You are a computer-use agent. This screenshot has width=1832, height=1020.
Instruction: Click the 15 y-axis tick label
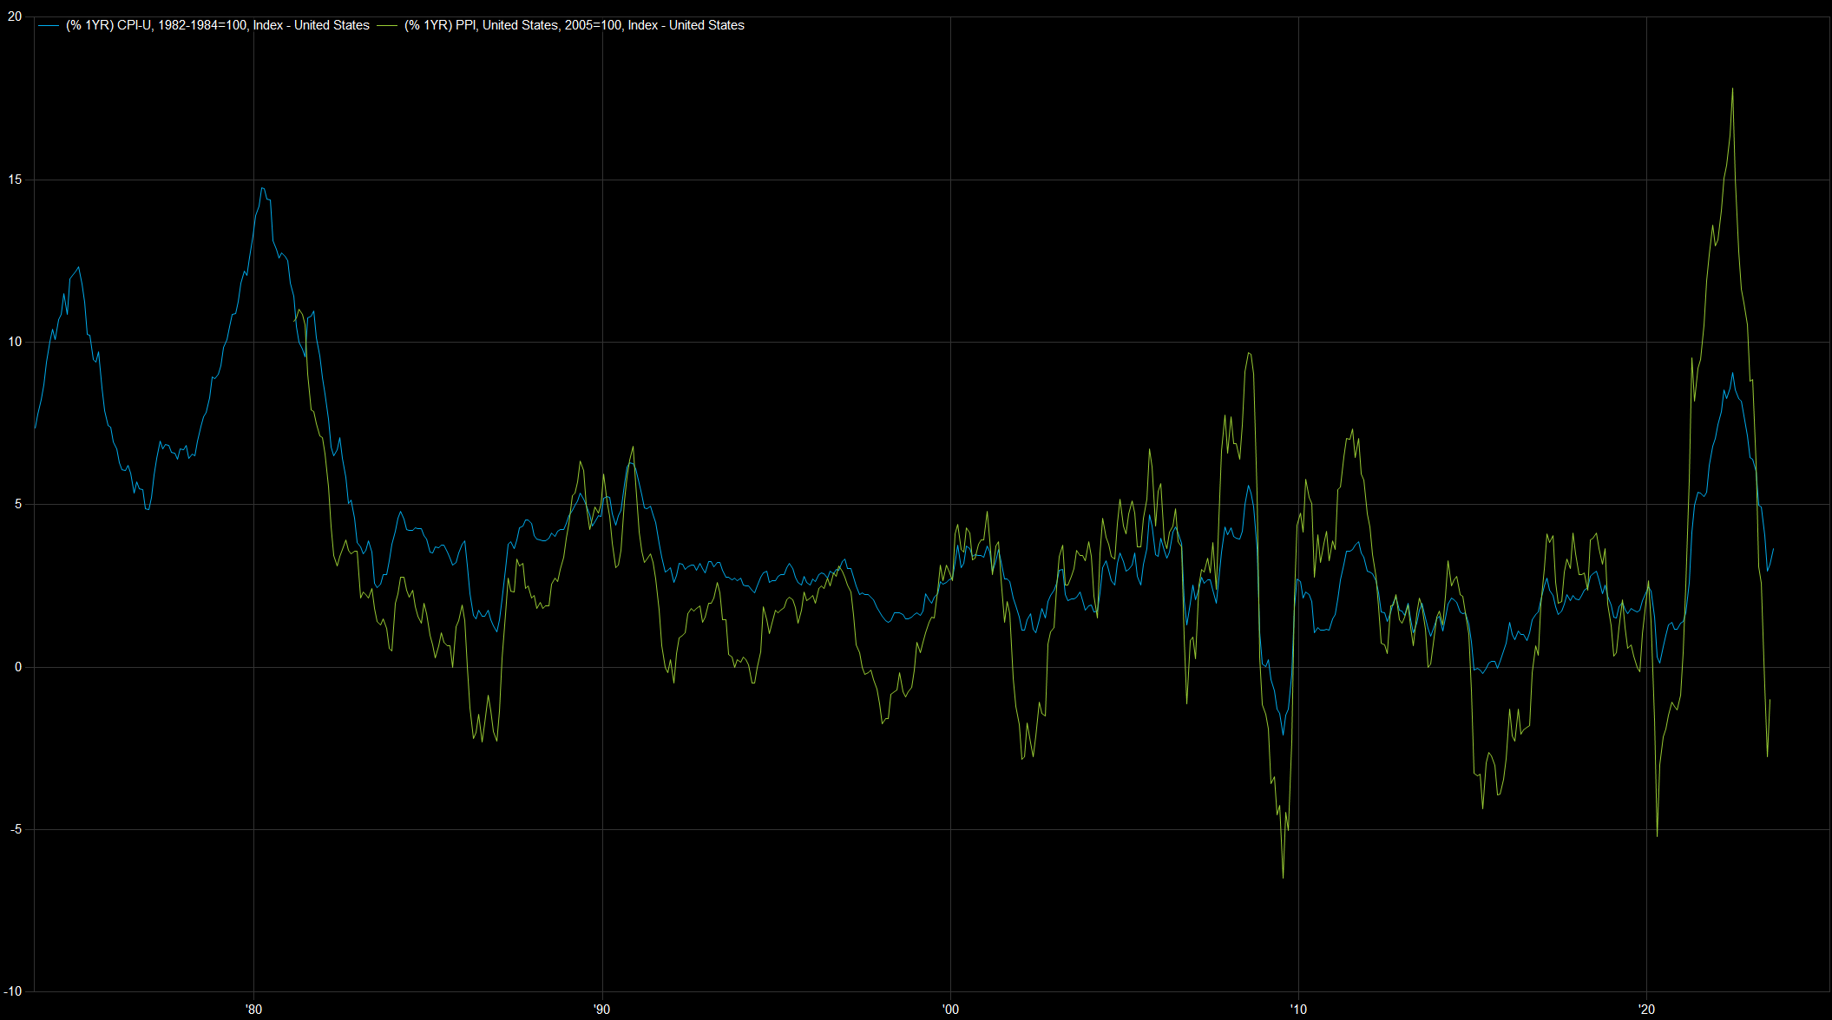pyautogui.click(x=15, y=180)
